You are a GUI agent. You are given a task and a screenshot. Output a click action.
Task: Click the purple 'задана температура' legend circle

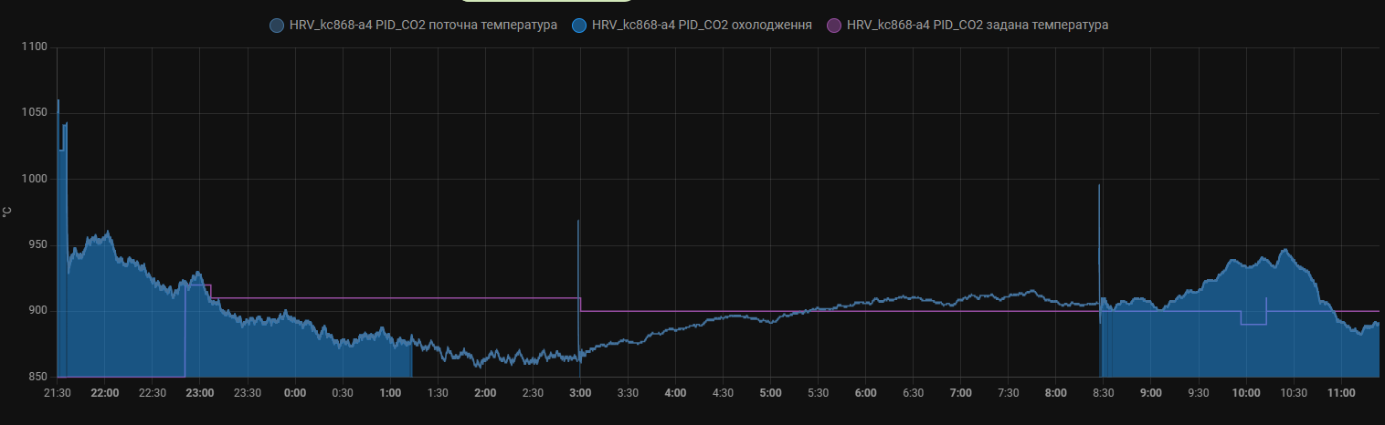point(834,26)
